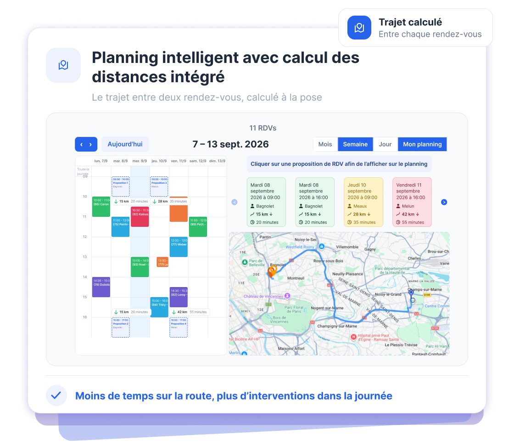Click the 28 km 35 minutes distance badge
514x446 pixels.
(170, 202)
